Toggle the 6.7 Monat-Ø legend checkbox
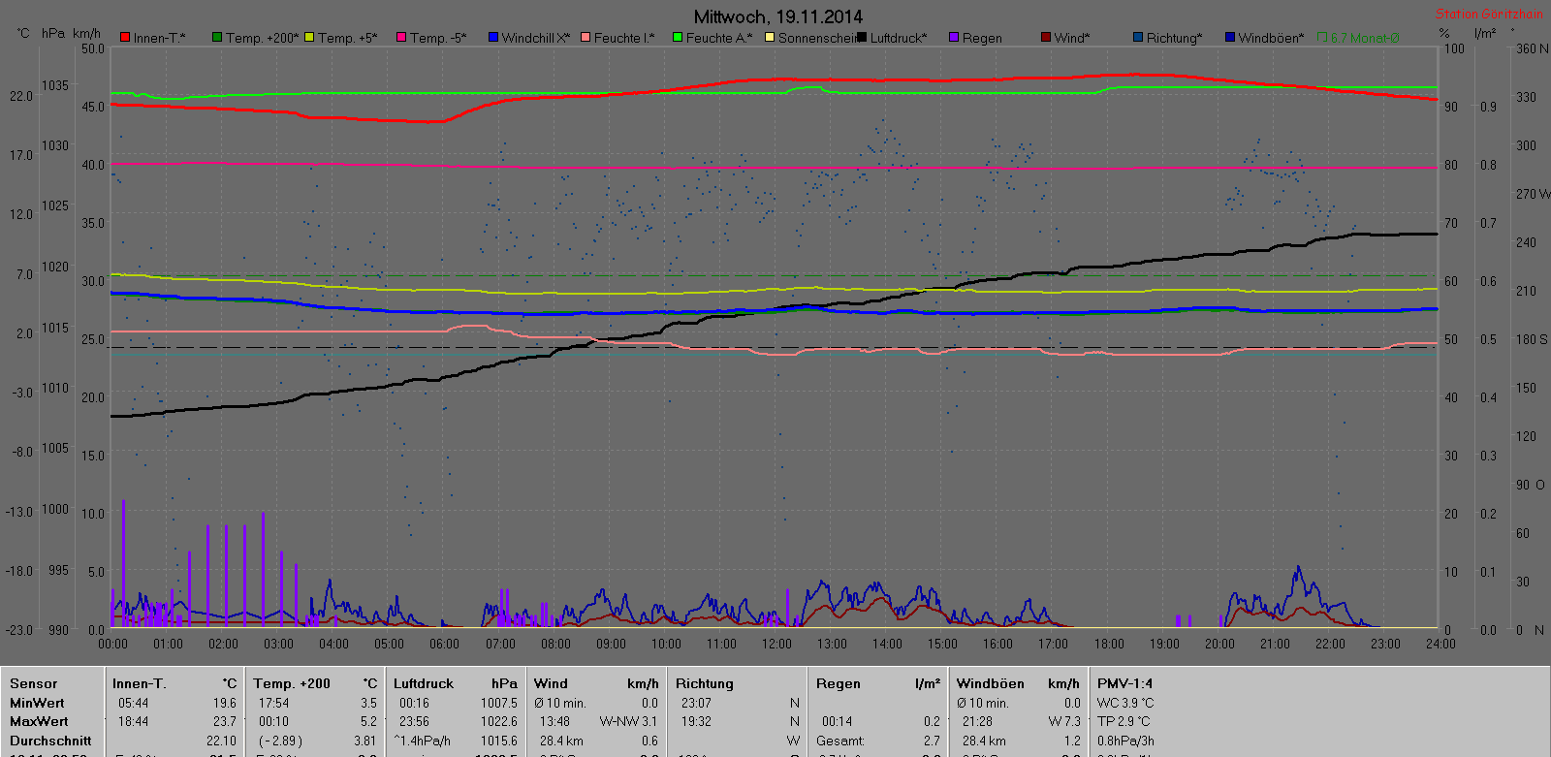Viewport: 1551px width, 757px height. pyautogui.click(x=1322, y=38)
